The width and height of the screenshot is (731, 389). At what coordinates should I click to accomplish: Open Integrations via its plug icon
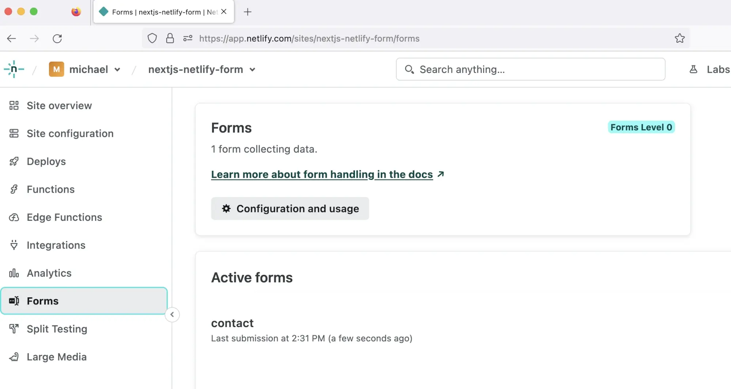tap(14, 245)
